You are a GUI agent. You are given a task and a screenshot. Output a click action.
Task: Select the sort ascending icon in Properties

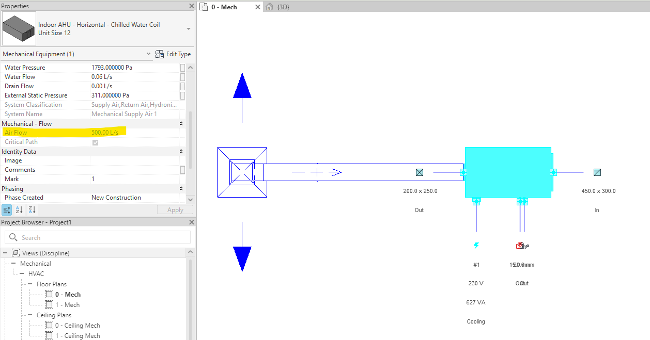(19, 209)
